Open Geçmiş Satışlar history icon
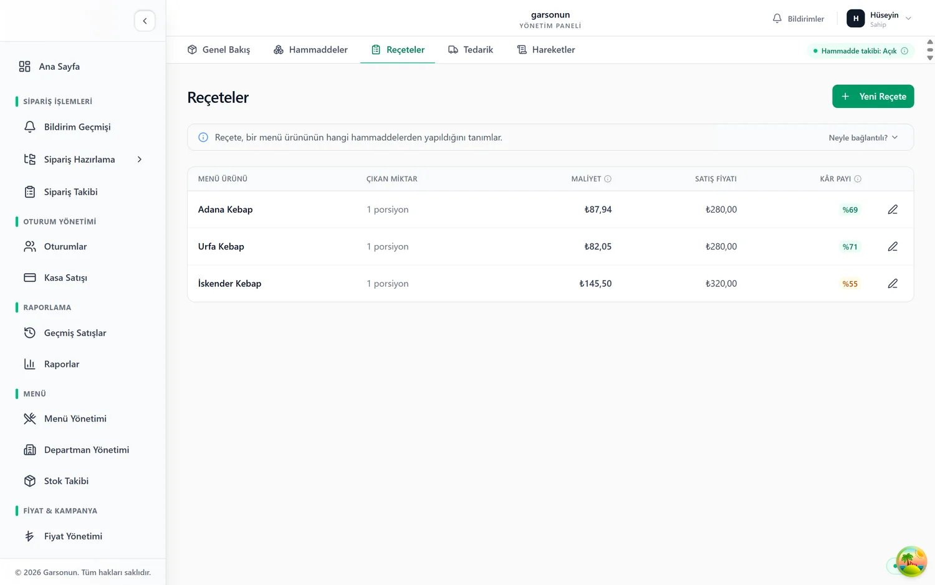Image resolution: width=935 pixels, height=585 pixels. point(30,333)
